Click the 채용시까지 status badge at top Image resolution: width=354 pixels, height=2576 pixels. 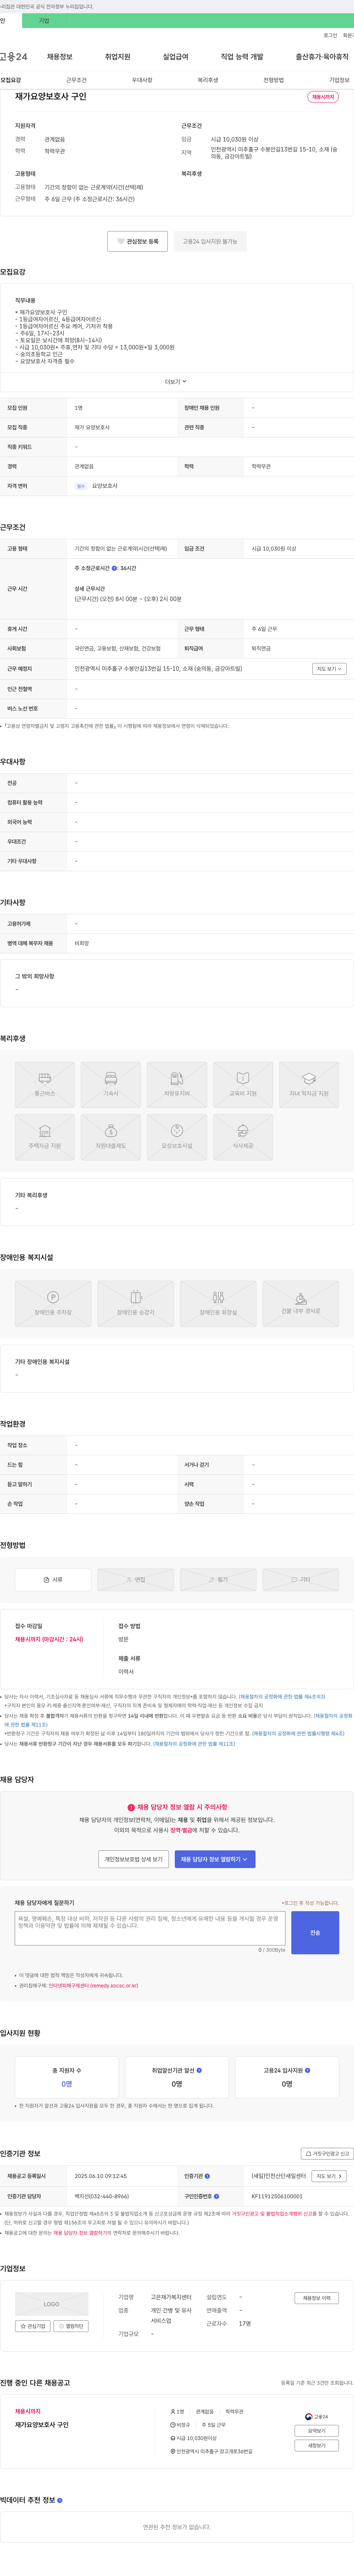pos(323,97)
